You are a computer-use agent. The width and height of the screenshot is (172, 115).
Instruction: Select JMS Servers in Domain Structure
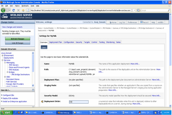pos(13,65)
